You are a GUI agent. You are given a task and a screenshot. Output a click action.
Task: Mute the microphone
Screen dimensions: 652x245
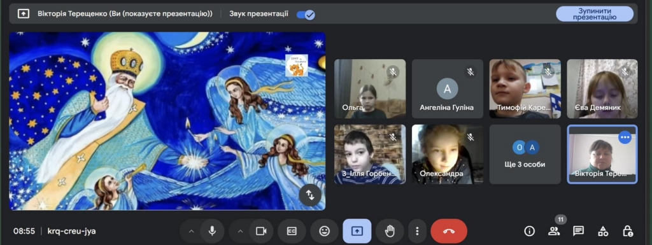212,231
